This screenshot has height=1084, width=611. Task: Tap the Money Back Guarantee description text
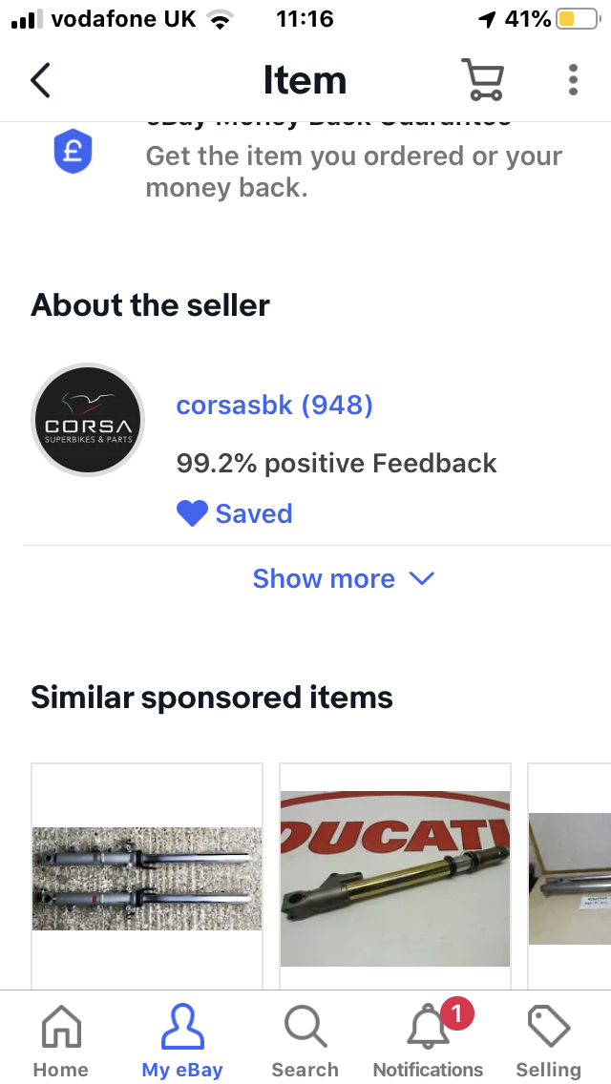click(x=353, y=172)
